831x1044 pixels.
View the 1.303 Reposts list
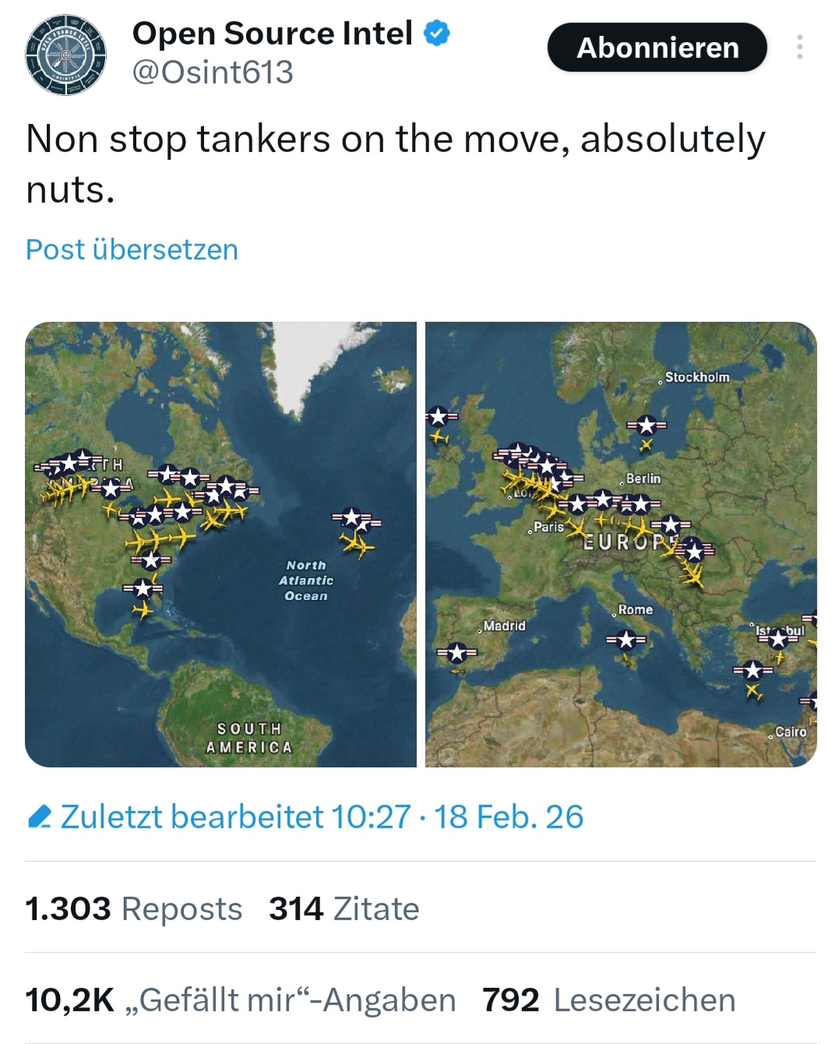tap(133, 908)
